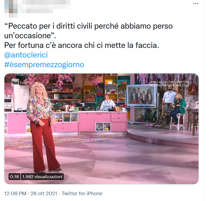209x201 pixels.
Task: Click the 1.982 visualizzazioni view count
Action: [42, 176]
